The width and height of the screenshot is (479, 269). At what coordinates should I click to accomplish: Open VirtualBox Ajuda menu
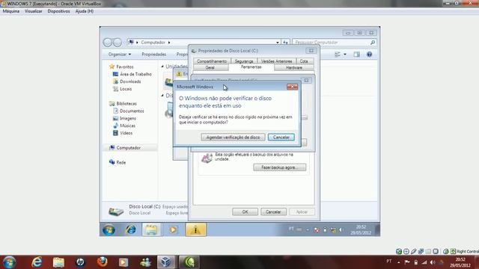tap(85, 11)
